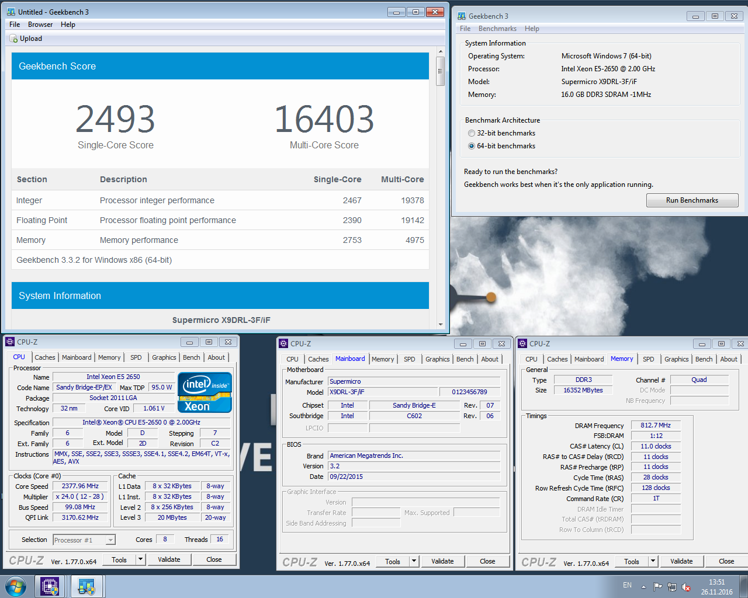Click the Single-Core Score 2493
The height and width of the screenshot is (598, 748).
tap(116, 119)
